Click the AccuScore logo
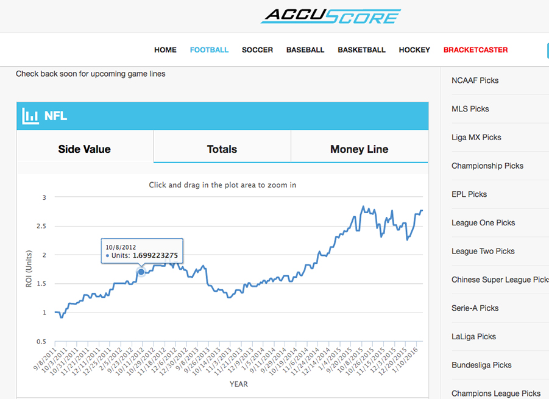Viewport: 549px width, 399px height. click(331, 16)
